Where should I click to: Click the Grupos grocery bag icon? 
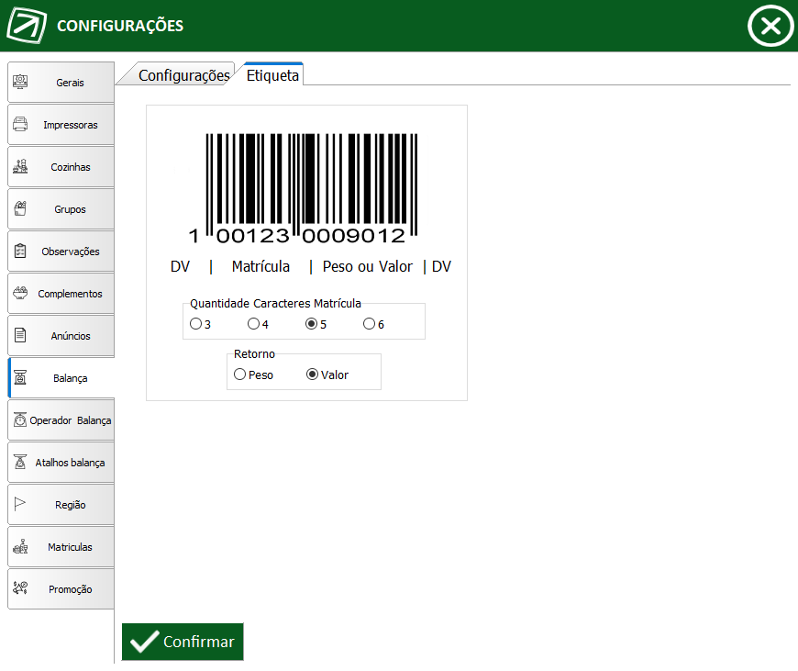20,208
